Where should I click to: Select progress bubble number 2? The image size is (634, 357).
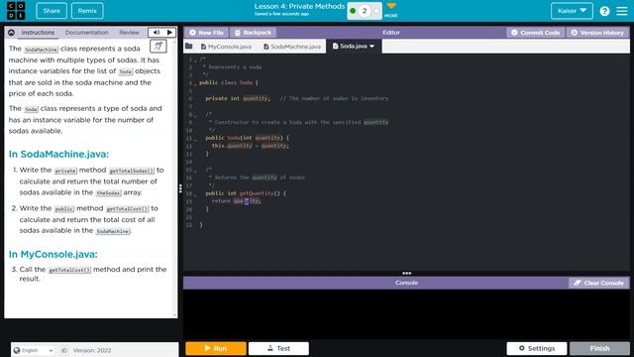click(365, 11)
